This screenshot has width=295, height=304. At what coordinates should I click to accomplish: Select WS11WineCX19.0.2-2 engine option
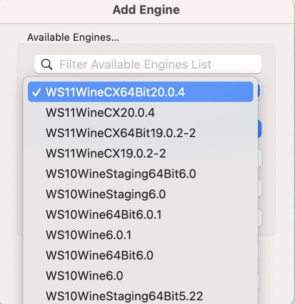[141, 153]
